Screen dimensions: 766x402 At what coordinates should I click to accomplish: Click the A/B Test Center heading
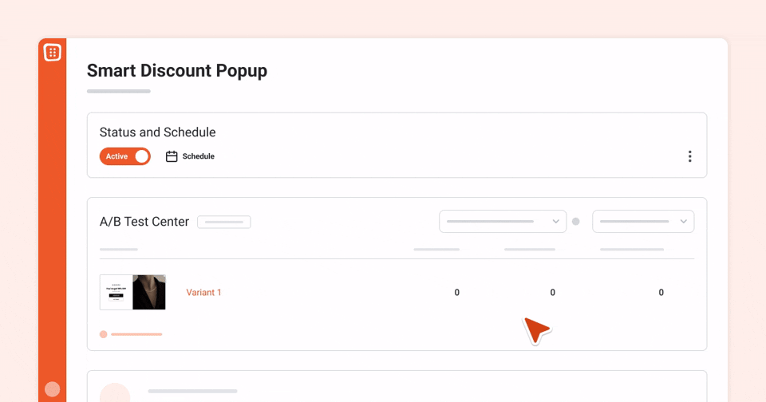click(x=144, y=222)
